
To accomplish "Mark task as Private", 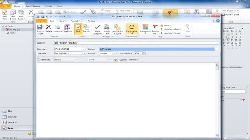I will point(165,25).
